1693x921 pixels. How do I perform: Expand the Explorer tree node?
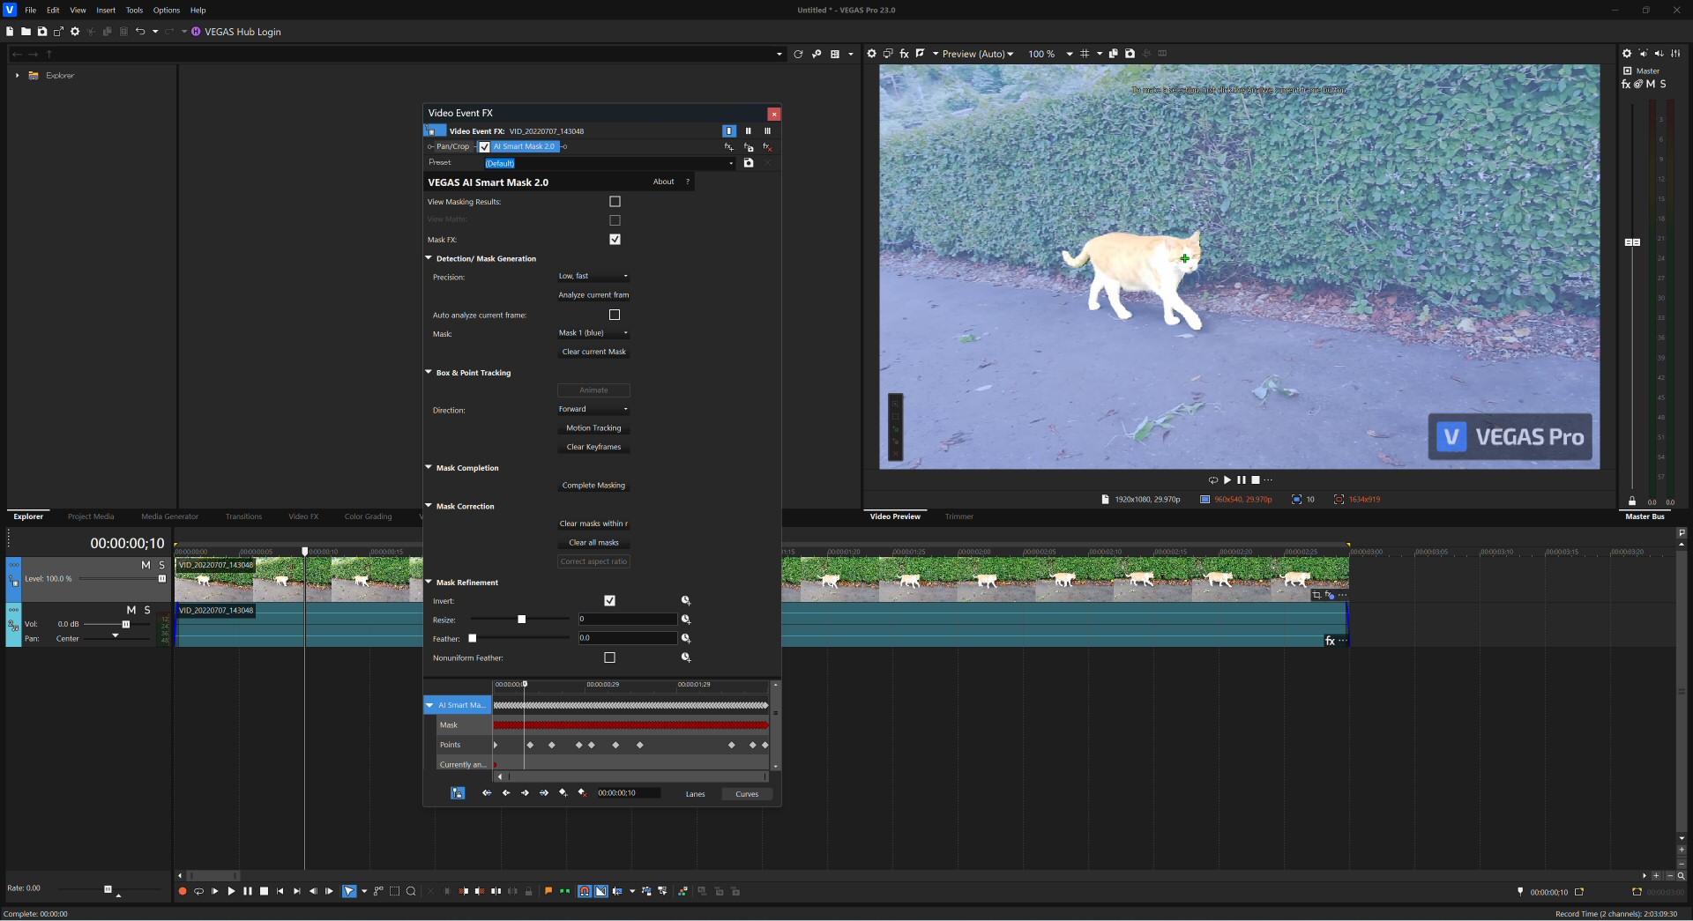[x=17, y=76]
